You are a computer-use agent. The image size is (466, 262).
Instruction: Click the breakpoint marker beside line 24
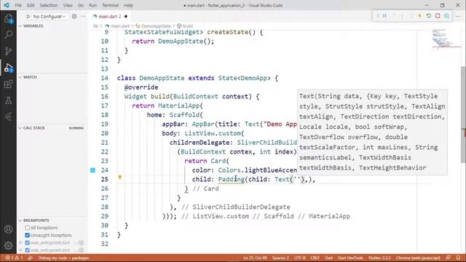coord(92,170)
